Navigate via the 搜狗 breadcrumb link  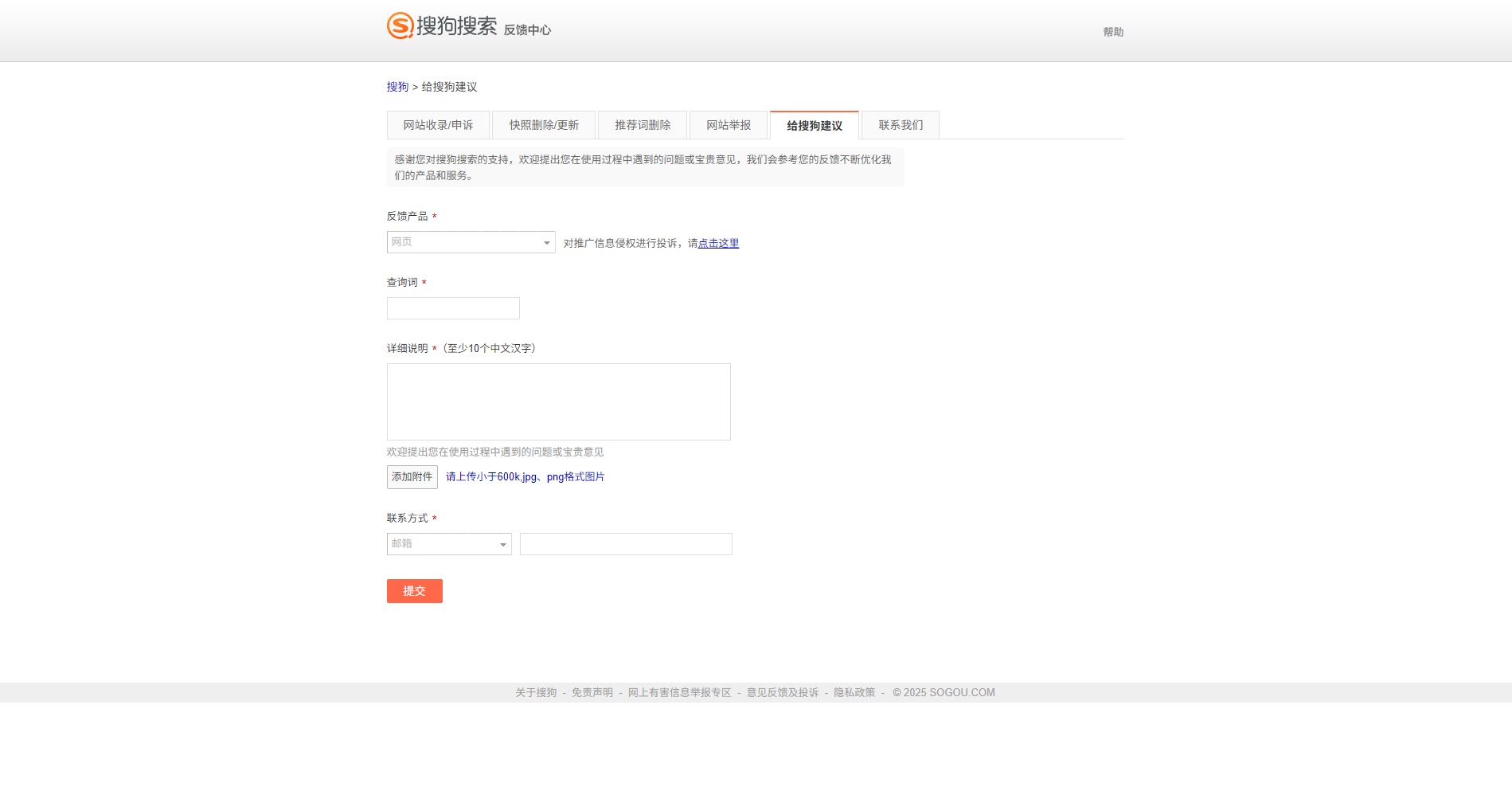[x=397, y=87]
